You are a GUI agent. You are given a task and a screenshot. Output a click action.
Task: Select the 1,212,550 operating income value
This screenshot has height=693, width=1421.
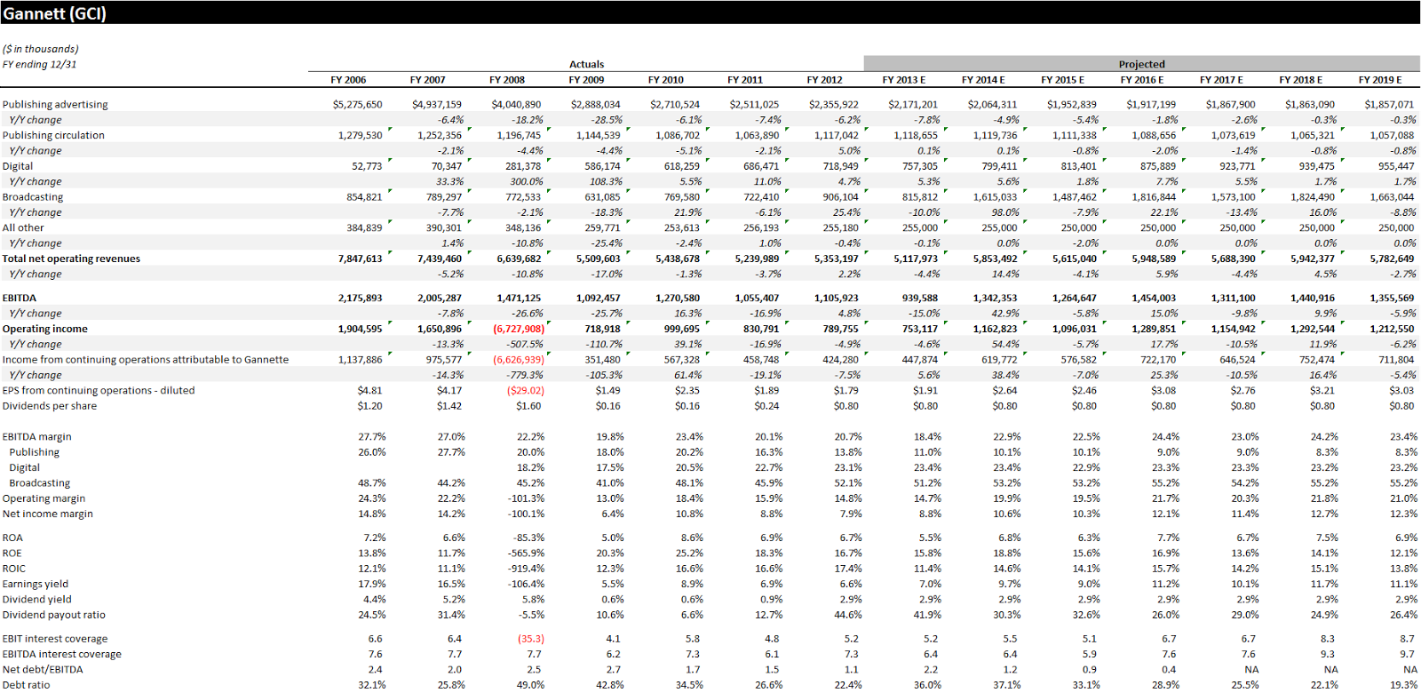point(1392,329)
